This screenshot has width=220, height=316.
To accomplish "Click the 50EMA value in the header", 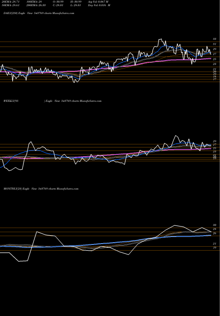I will [x=10, y=5].
